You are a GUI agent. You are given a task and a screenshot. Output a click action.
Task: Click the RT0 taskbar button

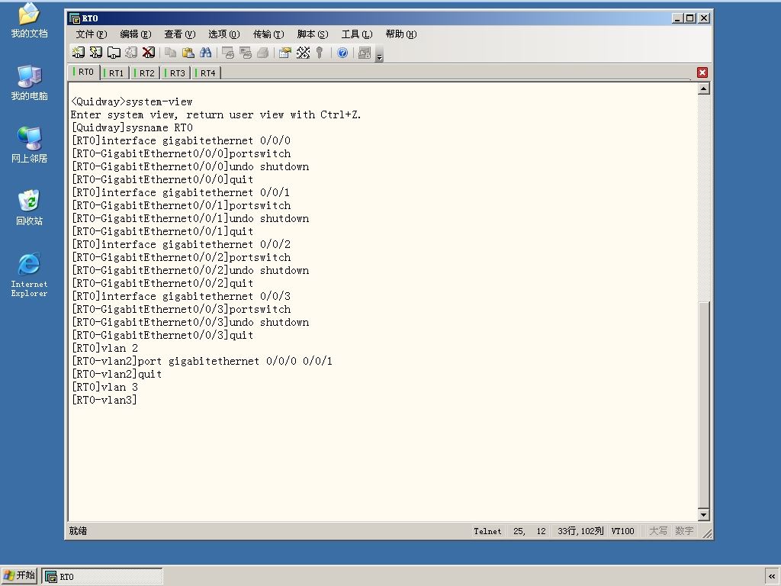point(101,577)
